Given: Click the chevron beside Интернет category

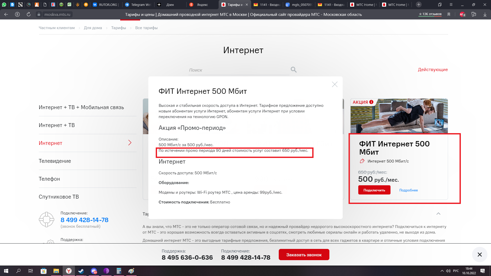Looking at the screenshot, I should click(130, 143).
